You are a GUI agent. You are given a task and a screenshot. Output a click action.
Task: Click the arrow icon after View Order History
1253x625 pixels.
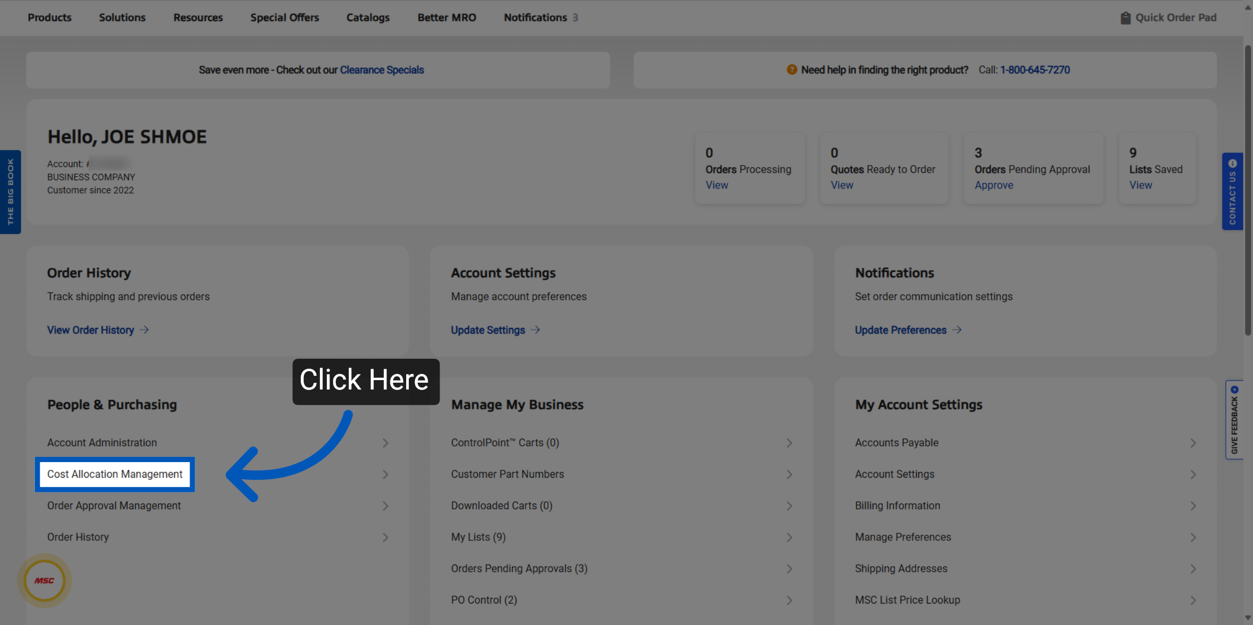pyautogui.click(x=145, y=330)
